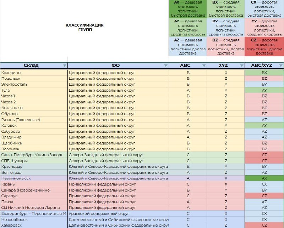
Task: Click the BY legend cell in classification table
Action: tap(225, 28)
